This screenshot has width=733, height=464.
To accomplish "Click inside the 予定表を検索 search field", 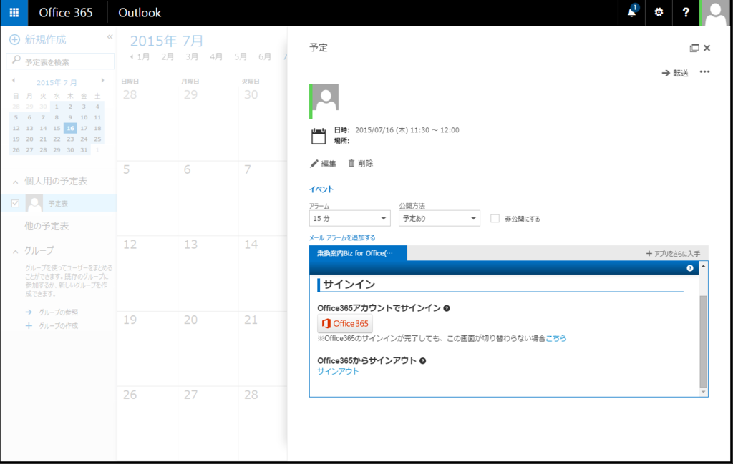I will pos(60,61).
